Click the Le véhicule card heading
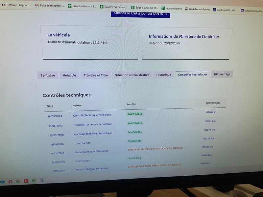The image size is (263, 197). tap(59, 35)
